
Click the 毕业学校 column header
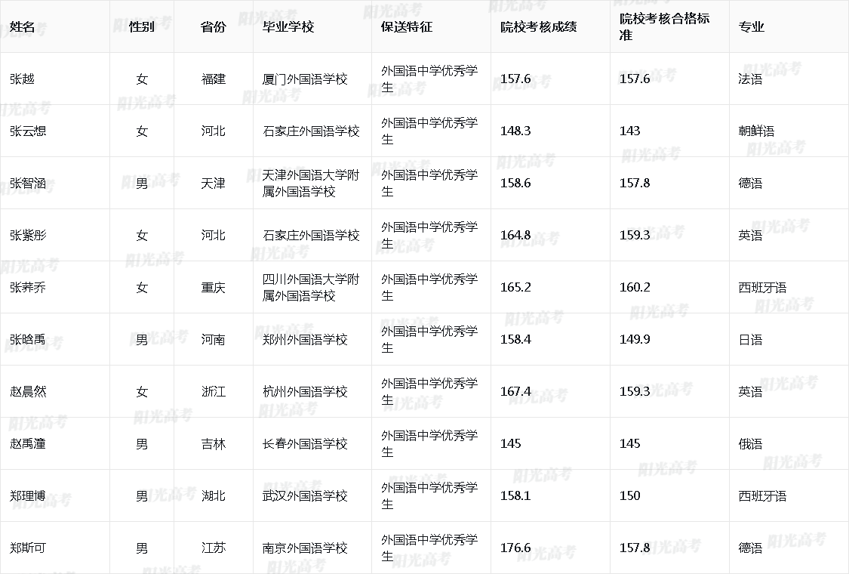(288, 27)
